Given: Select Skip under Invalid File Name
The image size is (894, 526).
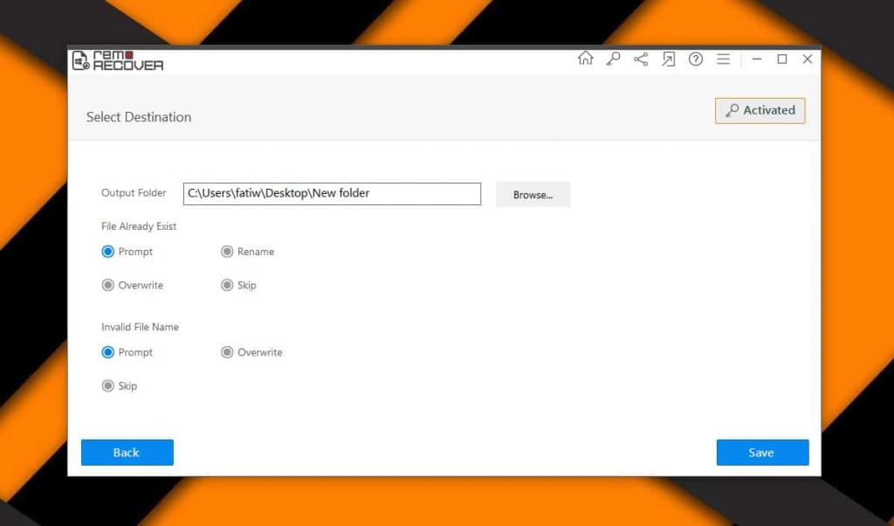Looking at the screenshot, I should tap(108, 385).
